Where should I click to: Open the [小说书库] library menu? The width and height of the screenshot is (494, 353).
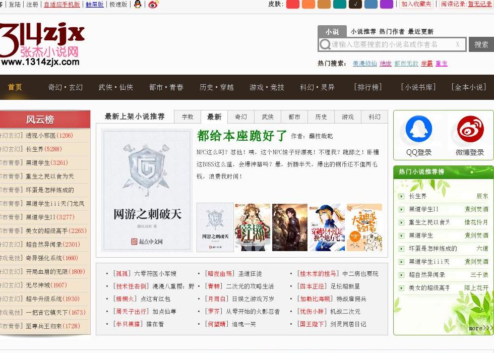pos(418,87)
